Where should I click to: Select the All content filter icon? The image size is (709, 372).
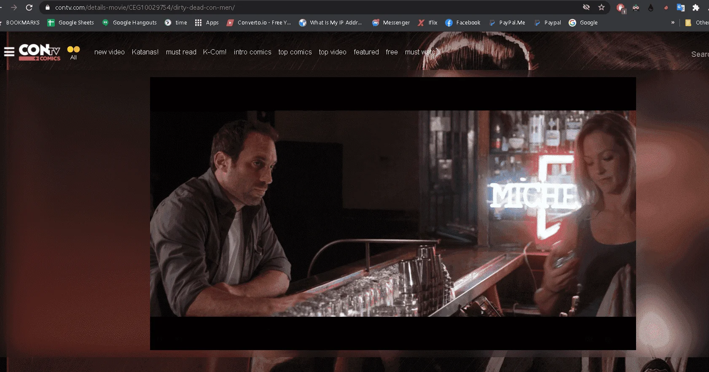(73, 53)
